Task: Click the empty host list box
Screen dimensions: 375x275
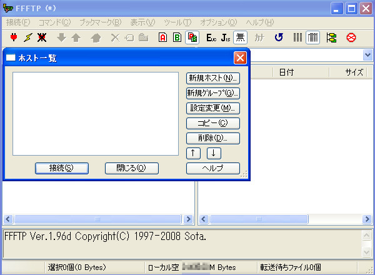Action: pos(96,114)
